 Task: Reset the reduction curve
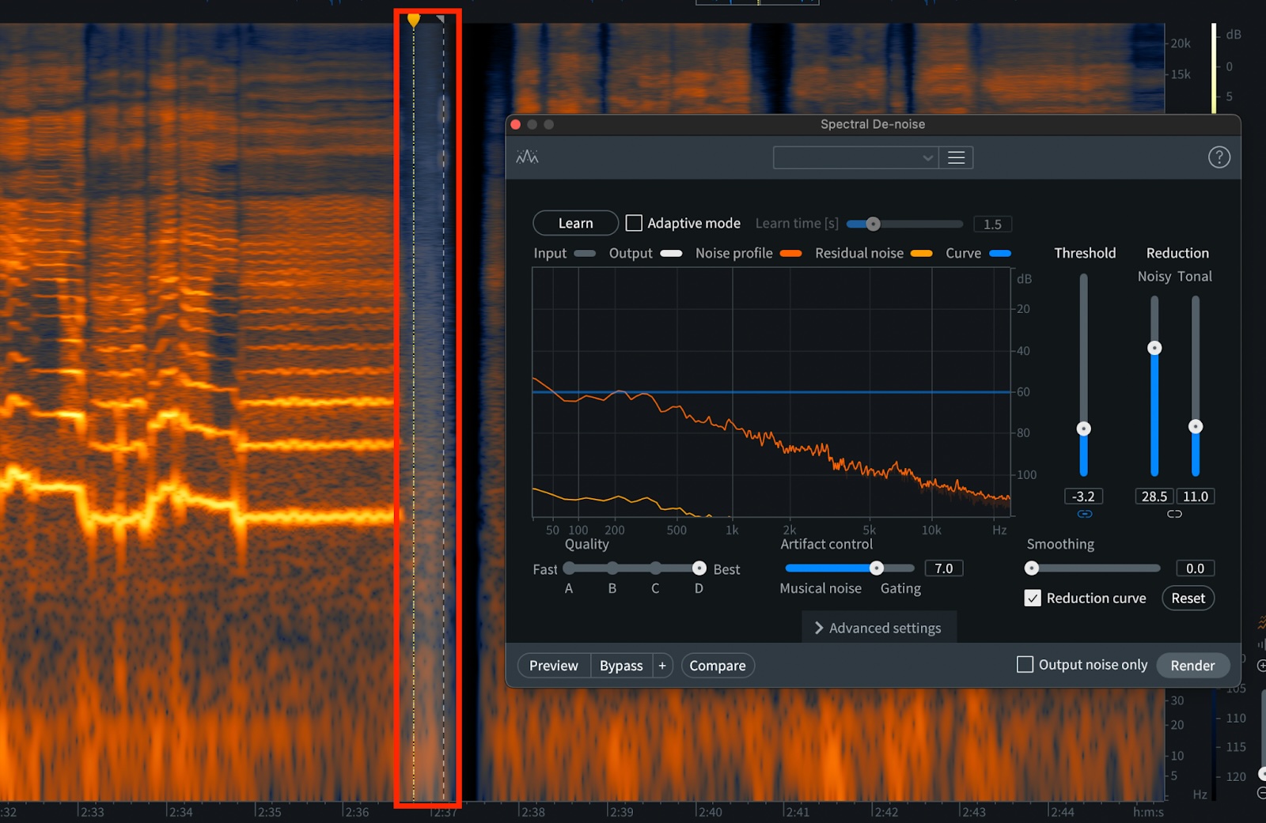click(x=1188, y=598)
